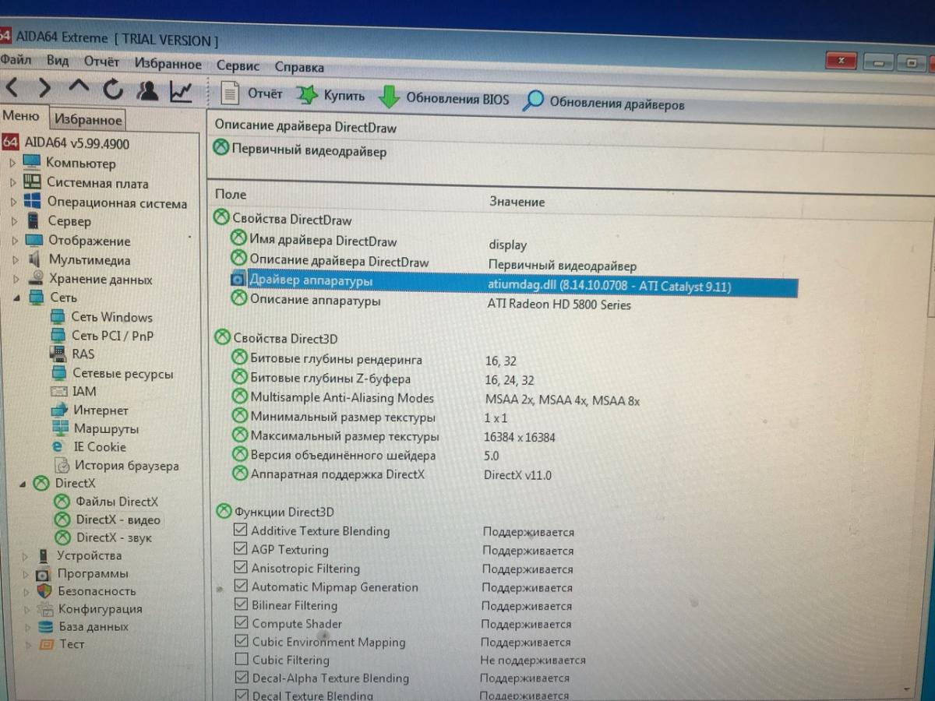The width and height of the screenshot is (935, 701).
Task: Click the Обновления драйверов magnifier icon
Action: pos(533,101)
